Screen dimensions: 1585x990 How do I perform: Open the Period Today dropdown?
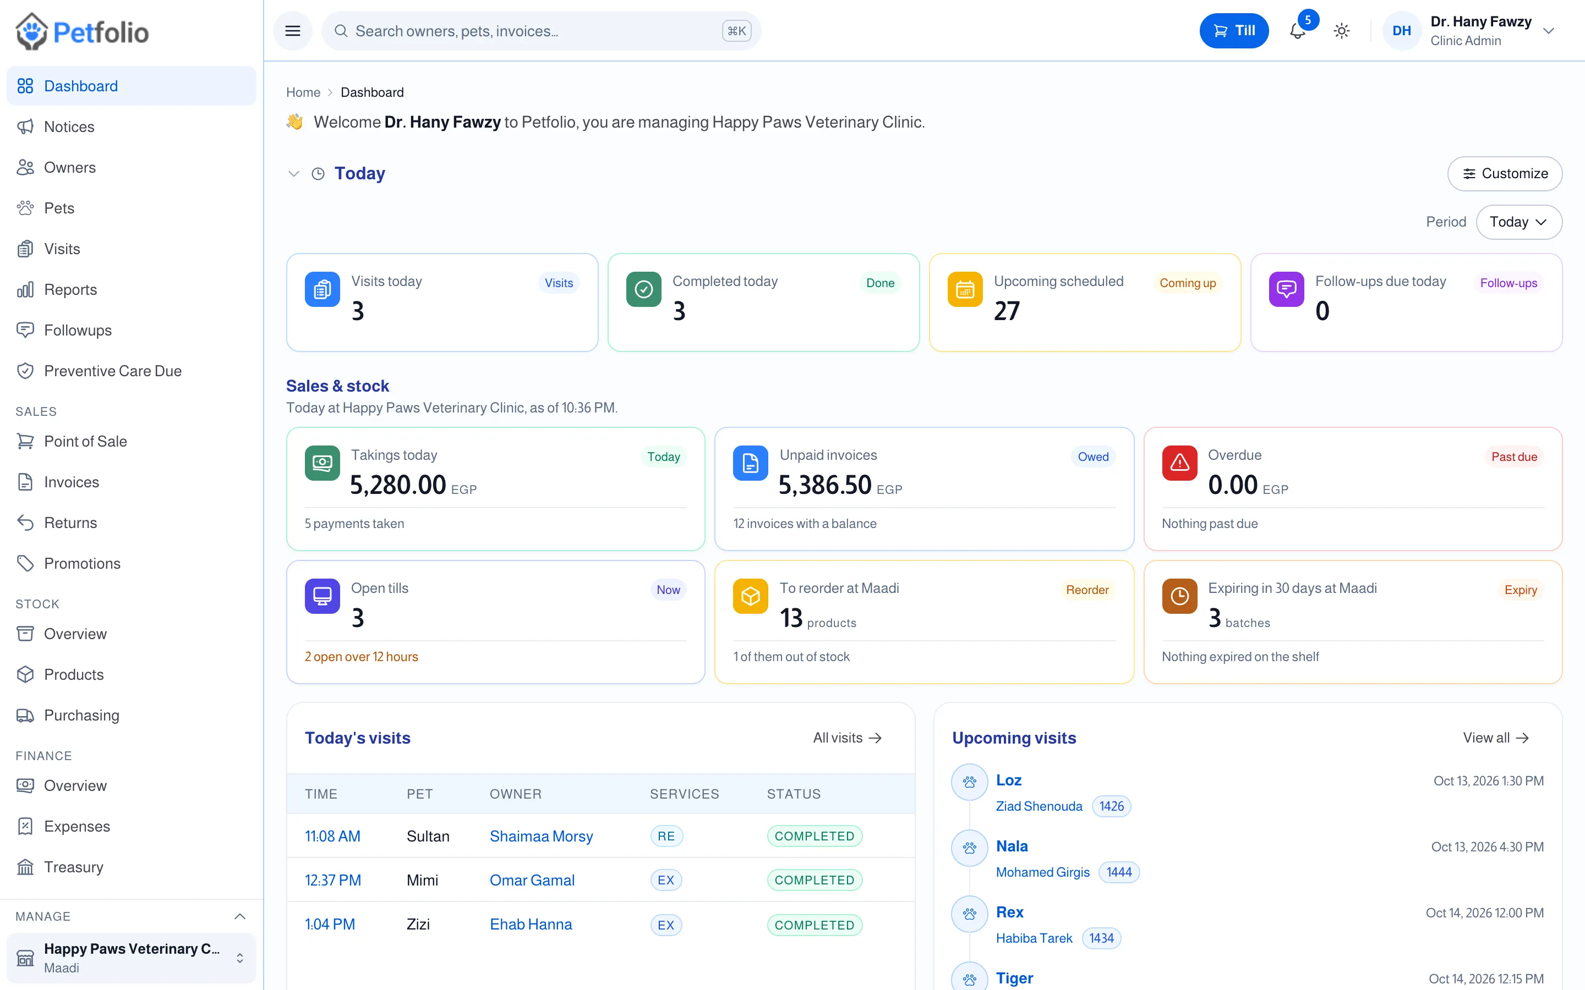1518,222
